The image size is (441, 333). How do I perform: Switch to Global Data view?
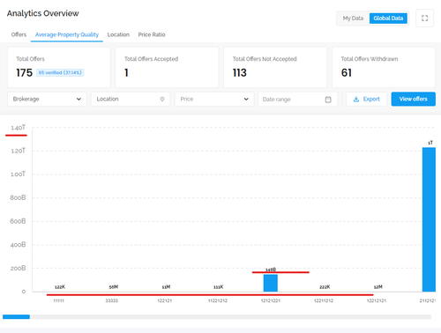coord(388,18)
